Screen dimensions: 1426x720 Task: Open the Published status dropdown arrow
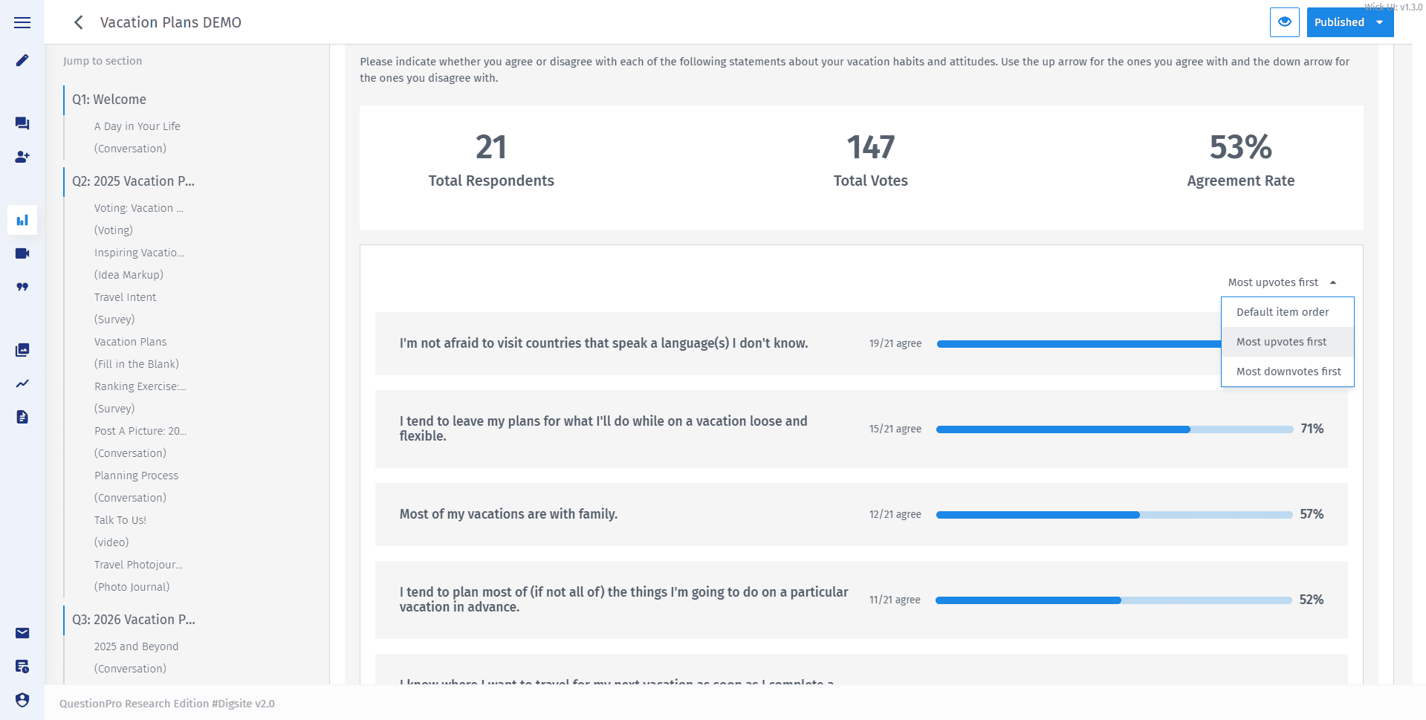pyautogui.click(x=1380, y=22)
